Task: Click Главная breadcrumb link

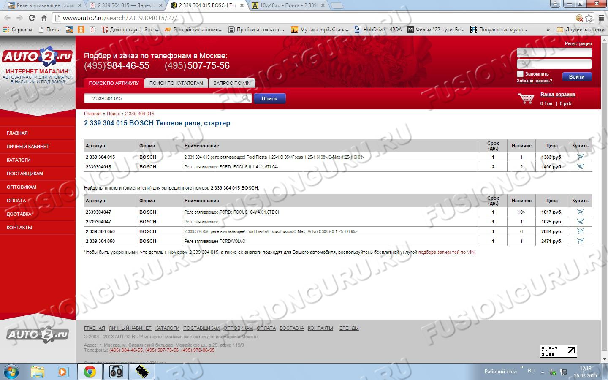Action: point(92,114)
